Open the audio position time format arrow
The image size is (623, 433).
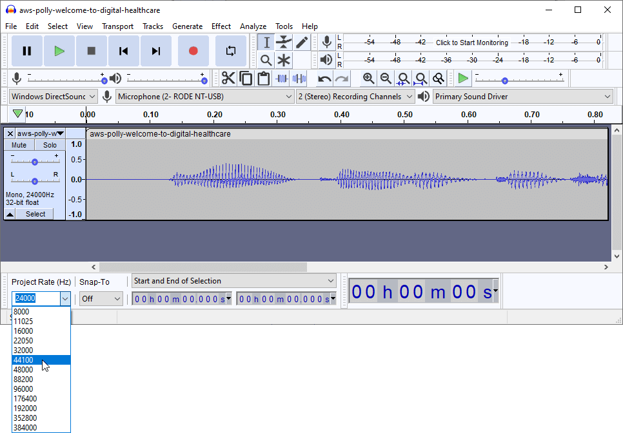(x=495, y=291)
